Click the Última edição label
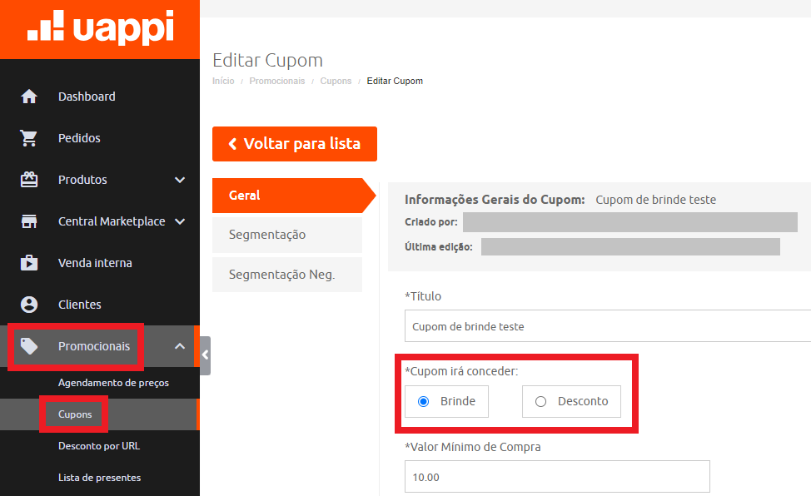Viewport: 811px width, 496px height. pyautogui.click(x=439, y=246)
